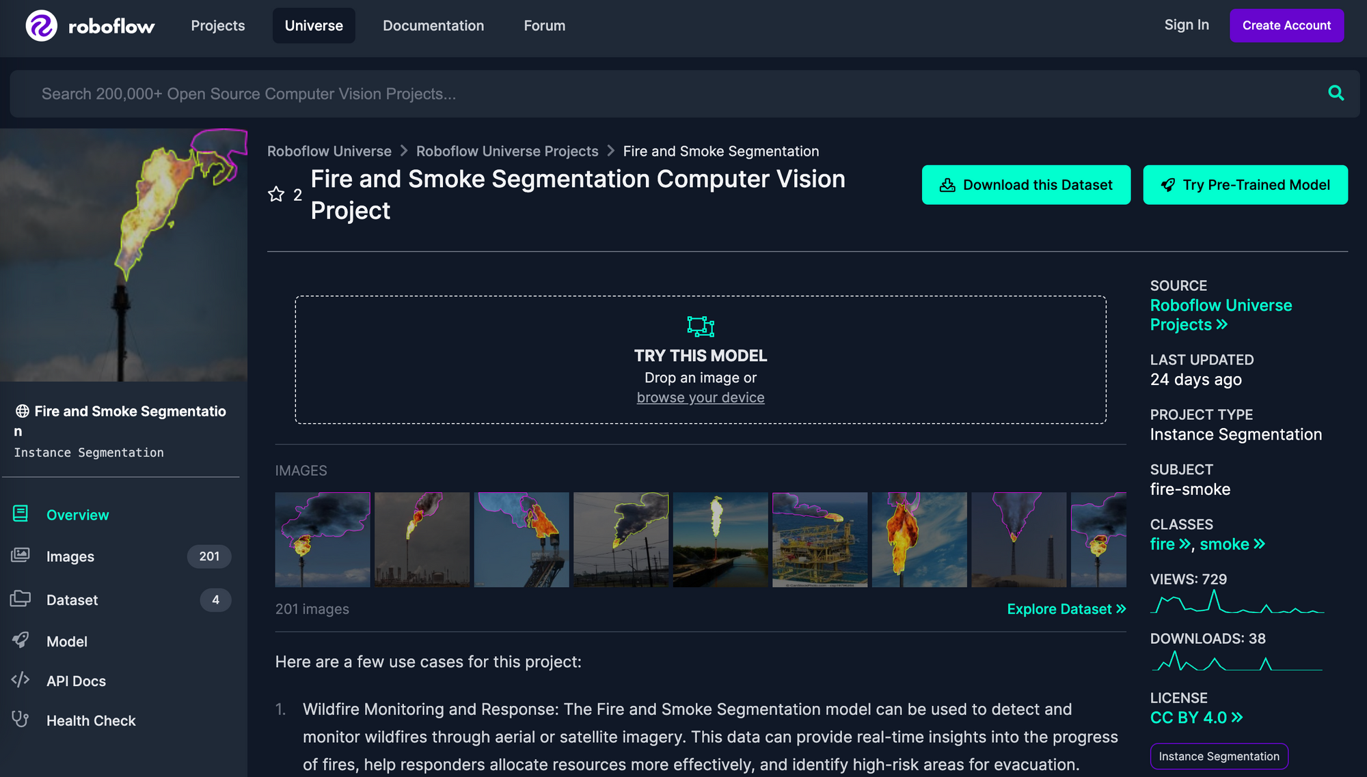Click the Dataset folder icon
This screenshot has width=1367, height=777.
click(21, 599)
